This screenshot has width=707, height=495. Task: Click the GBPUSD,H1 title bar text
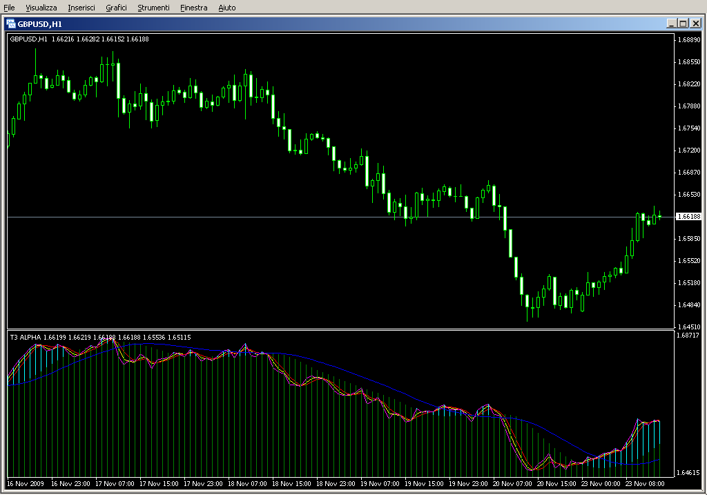click(x=39, y=24)
